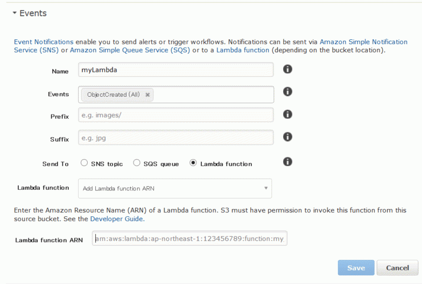The height and width of the screenshot is (284, 422).
Task: Open the Event Notifications link
Action: 44,42
